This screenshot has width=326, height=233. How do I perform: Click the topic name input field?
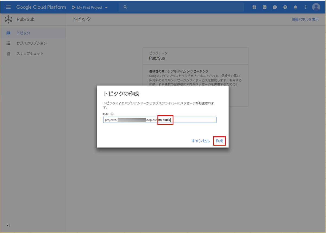tap(194, 120)
